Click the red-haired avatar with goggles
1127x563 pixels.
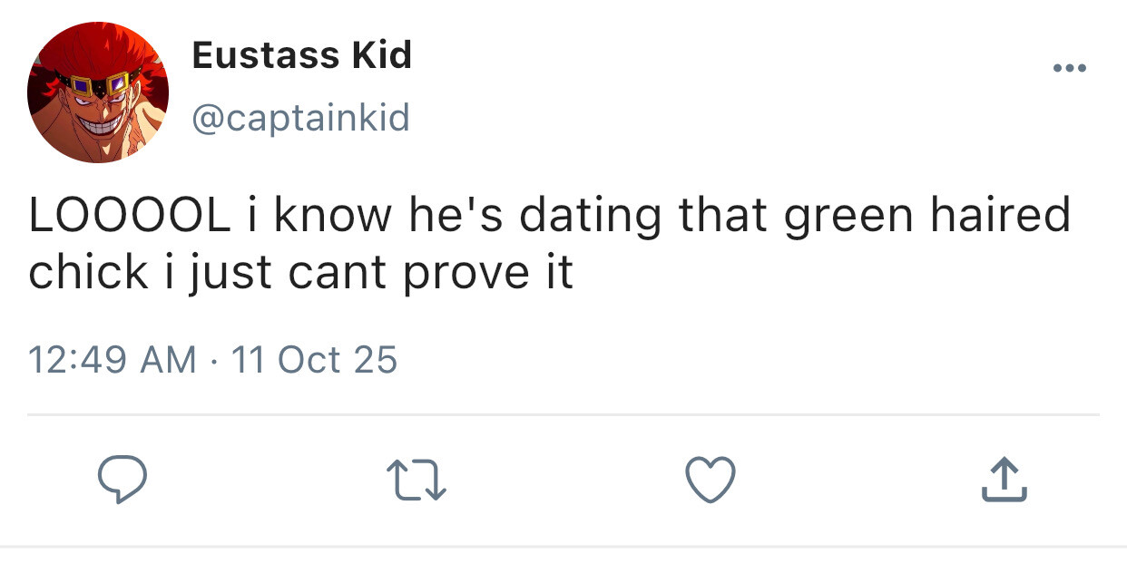pos(98,92)
